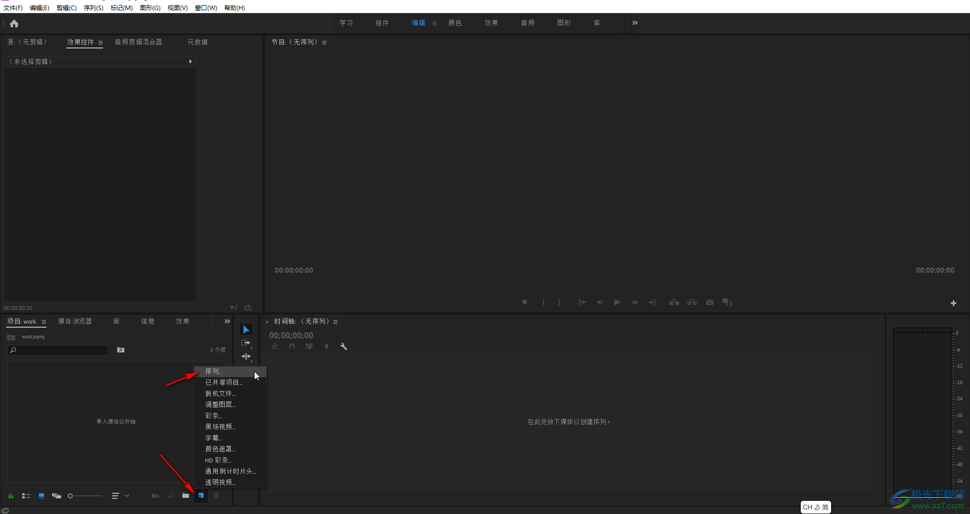
Task: Click Go to Out point button
Action: pyautogui.click(x=652, y=302)
